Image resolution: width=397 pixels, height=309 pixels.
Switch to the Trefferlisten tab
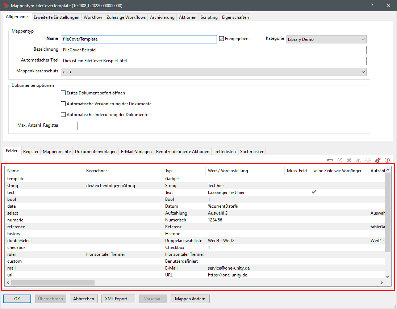[x=225, y=152]
